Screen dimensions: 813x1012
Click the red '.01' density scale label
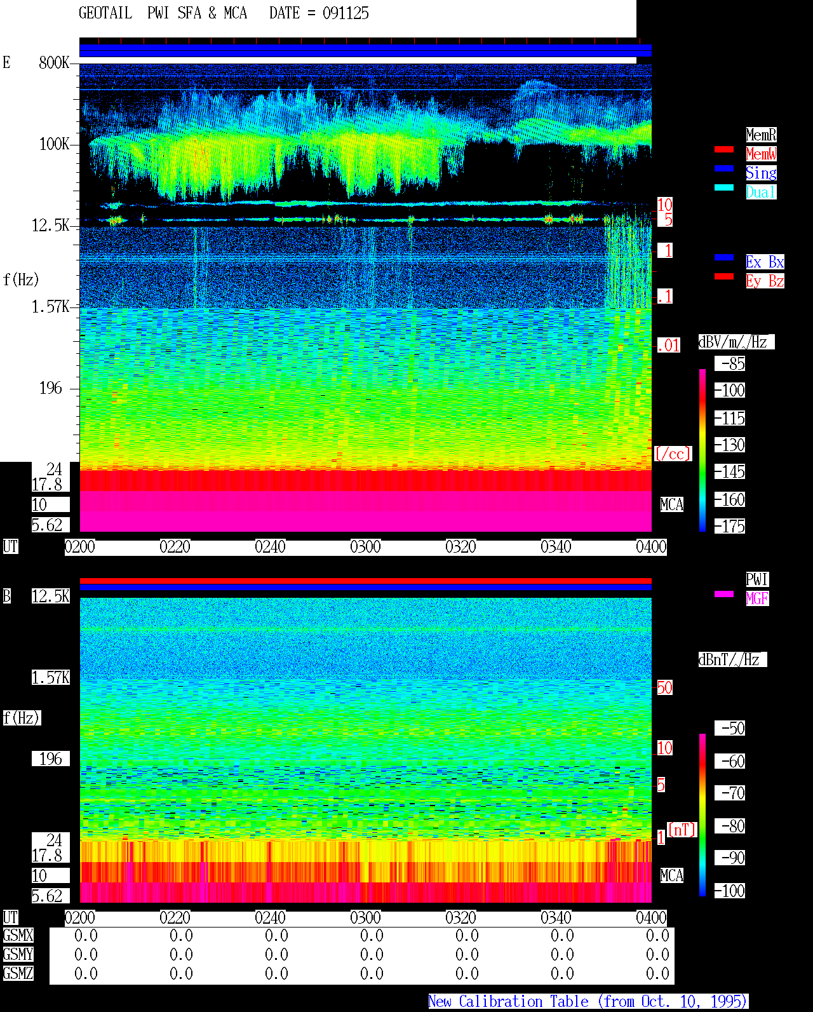point(669,346)
